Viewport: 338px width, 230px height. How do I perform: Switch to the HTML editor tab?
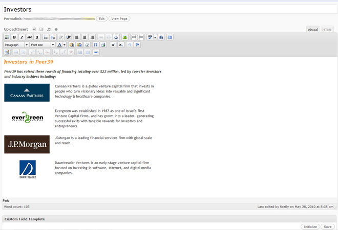click(x=327, y=30)
